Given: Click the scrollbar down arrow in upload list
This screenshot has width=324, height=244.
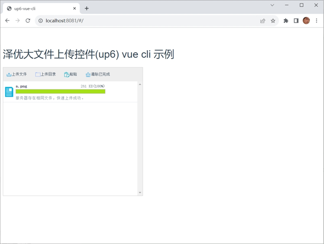Looking at the screenshot, I should [140, 192].
